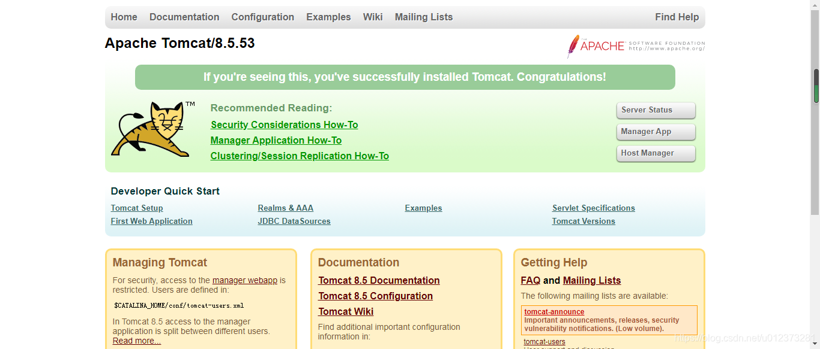The image size is (820, 349).
Task: Open the Home menu item
Action: [x=124, y=17]
